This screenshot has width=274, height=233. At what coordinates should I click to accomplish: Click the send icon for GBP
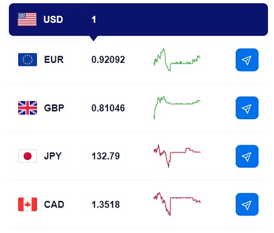[x=247, y=108]
